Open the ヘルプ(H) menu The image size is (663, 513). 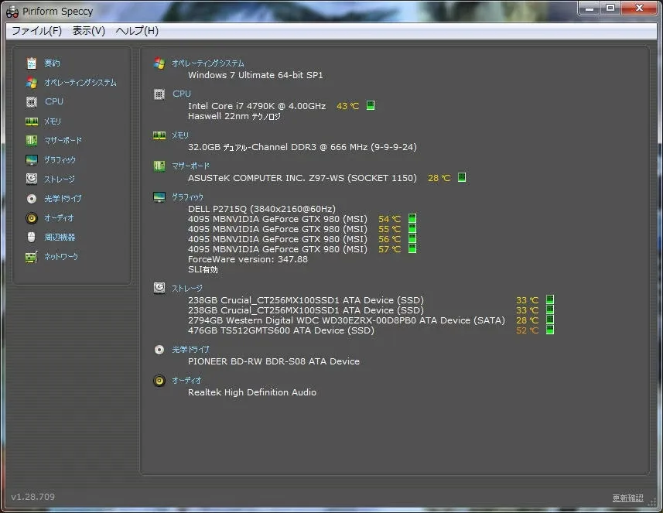pyautogui.click(x=137, y=31)
